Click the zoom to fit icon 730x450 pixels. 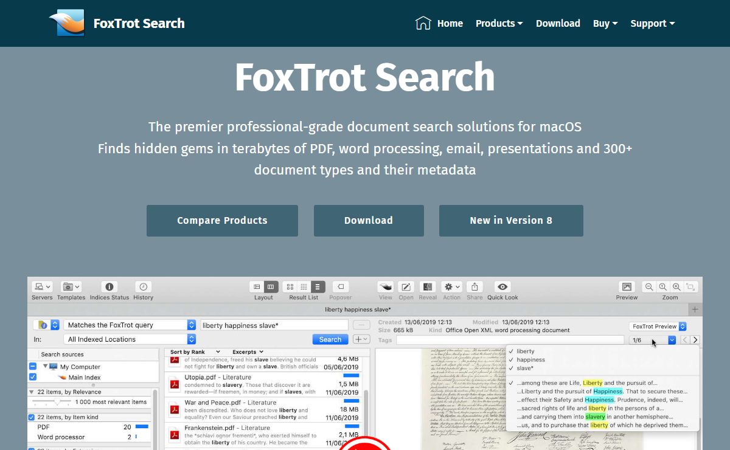690,286
